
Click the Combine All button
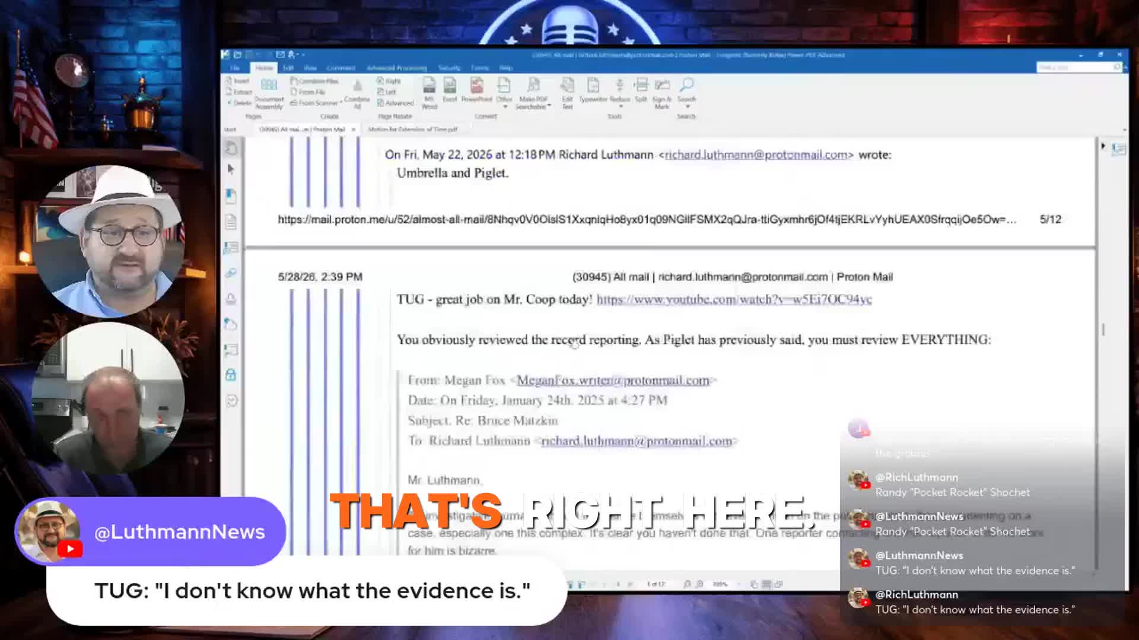tap(357, 94)
